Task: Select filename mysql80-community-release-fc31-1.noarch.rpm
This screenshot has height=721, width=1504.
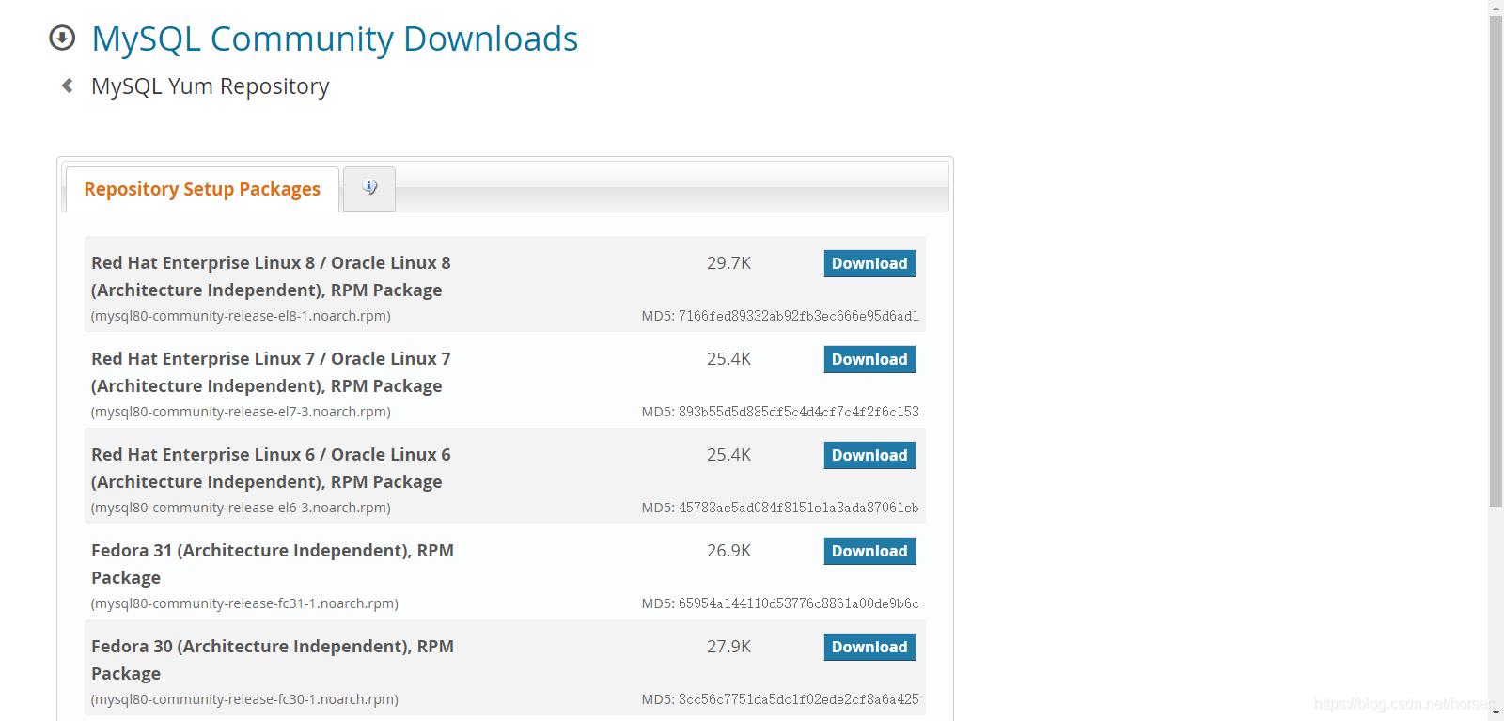Action: pyautogui.click(x=244, y=603)
